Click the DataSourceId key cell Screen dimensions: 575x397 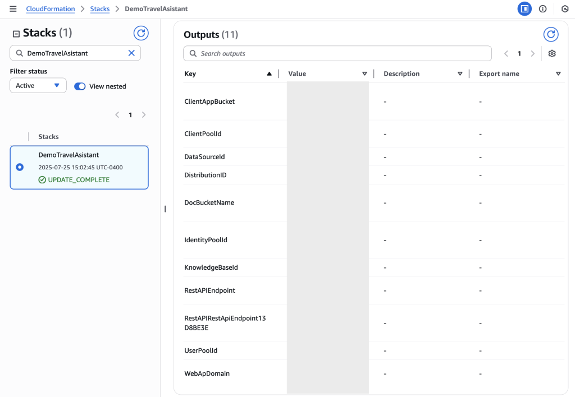point(204,157)
